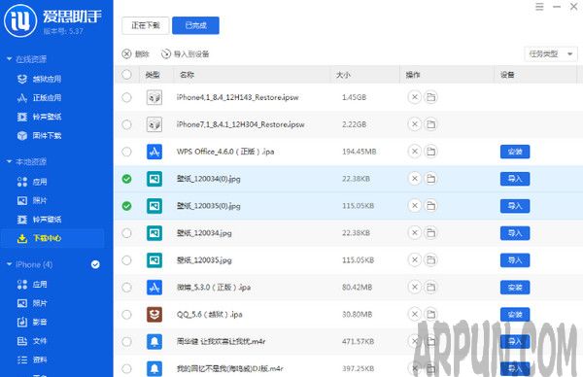The image size is (583, 377).
Task: Install QQ_5.6 with 安装 button
Action: [x=515, y=314]
